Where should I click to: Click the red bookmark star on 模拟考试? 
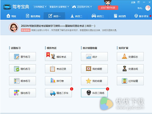click(48, 55)
